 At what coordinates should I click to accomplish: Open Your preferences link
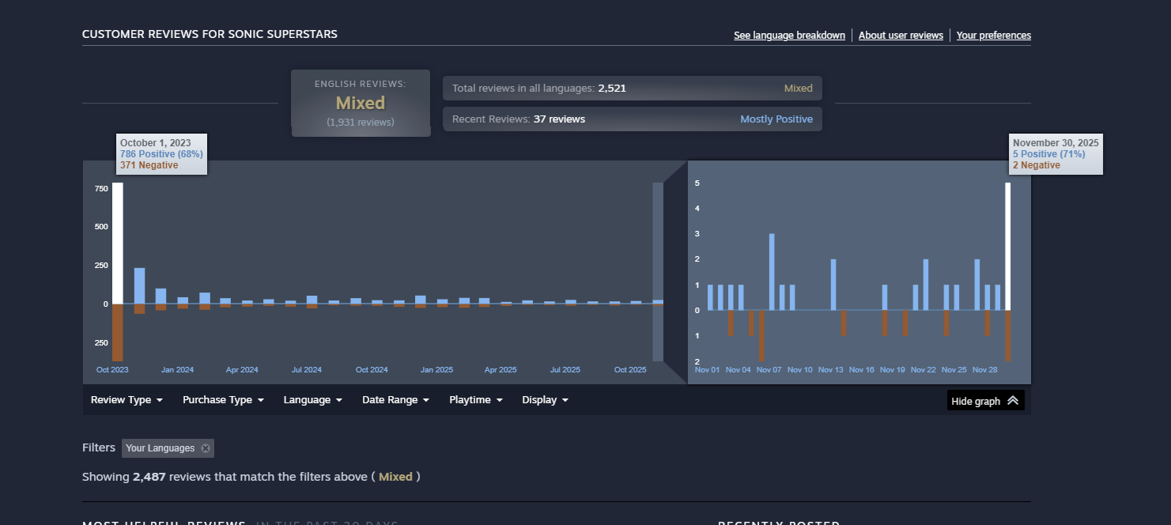point(994,36)
